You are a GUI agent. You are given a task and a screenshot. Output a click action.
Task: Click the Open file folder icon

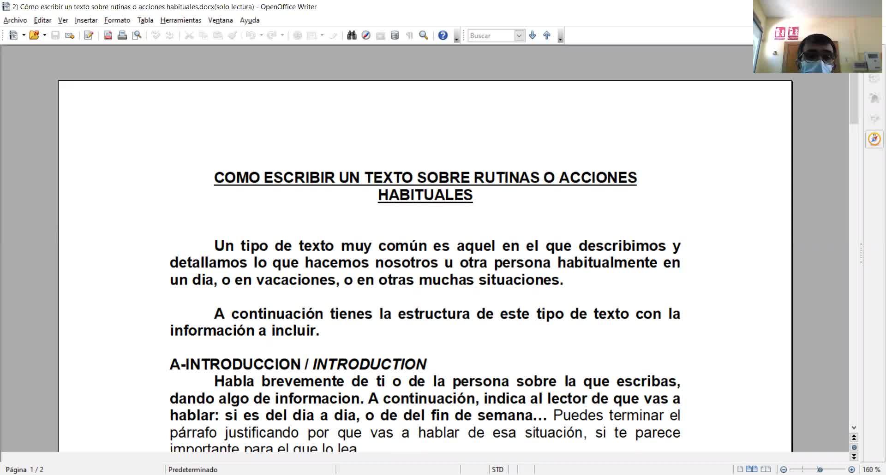[34, 36]
